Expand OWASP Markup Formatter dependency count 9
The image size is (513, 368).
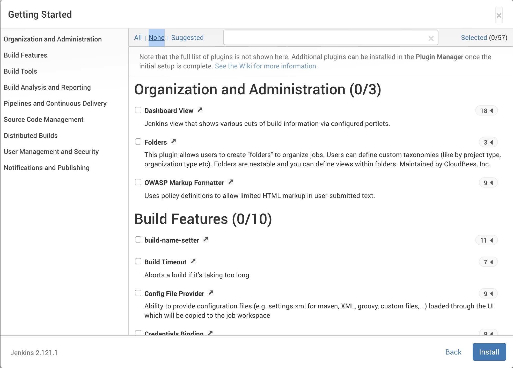pyautogui.click(x=488, y=183)
